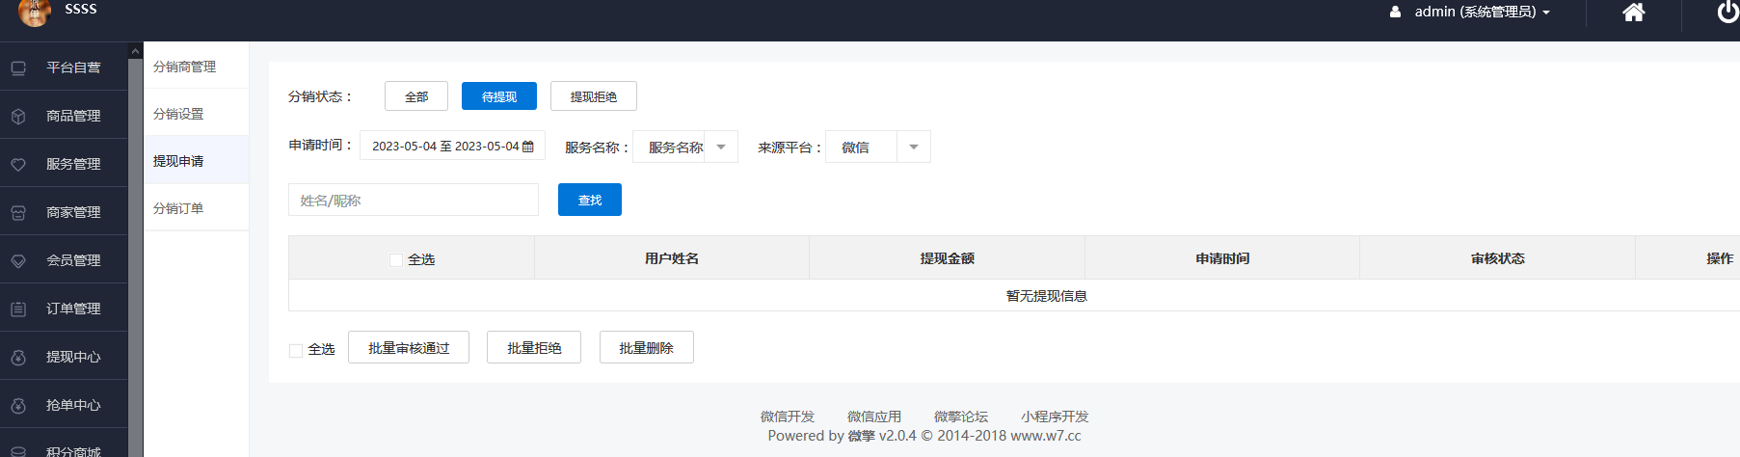The width and height of the screenshot is (1740, 457).
Task: Click the 用户姓名 column header
Action: click(672, 258)
